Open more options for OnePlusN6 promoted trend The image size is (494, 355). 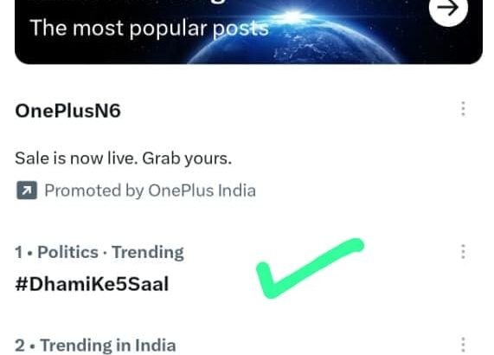click(463, 109)
